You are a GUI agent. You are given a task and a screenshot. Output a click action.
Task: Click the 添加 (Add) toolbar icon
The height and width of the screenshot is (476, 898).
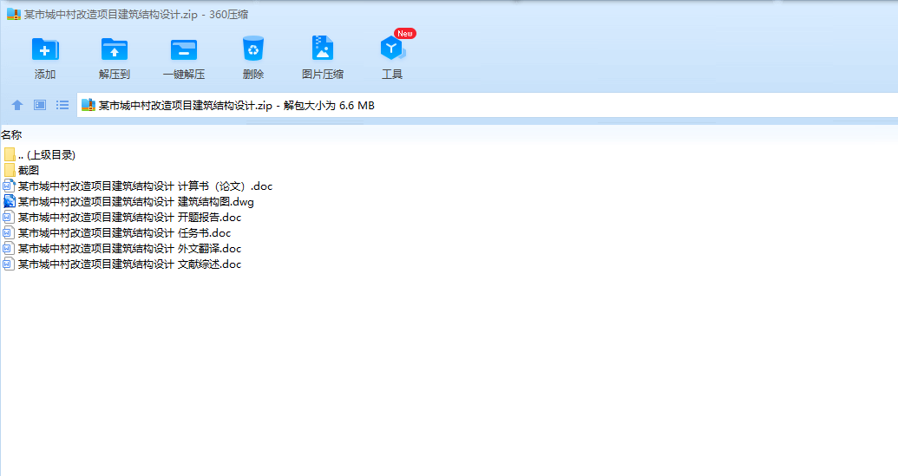(x=44, y=49)
